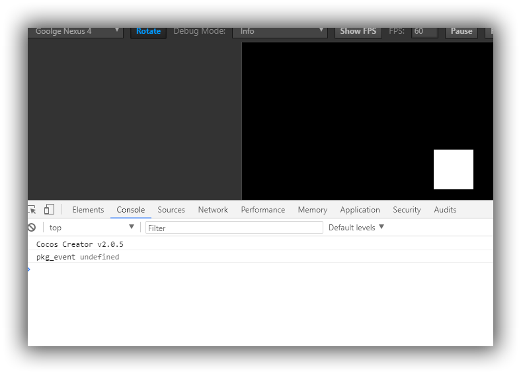521x374 pixels.
Task: Click the console prompt arrow line
Action: (x=260, y=269)
